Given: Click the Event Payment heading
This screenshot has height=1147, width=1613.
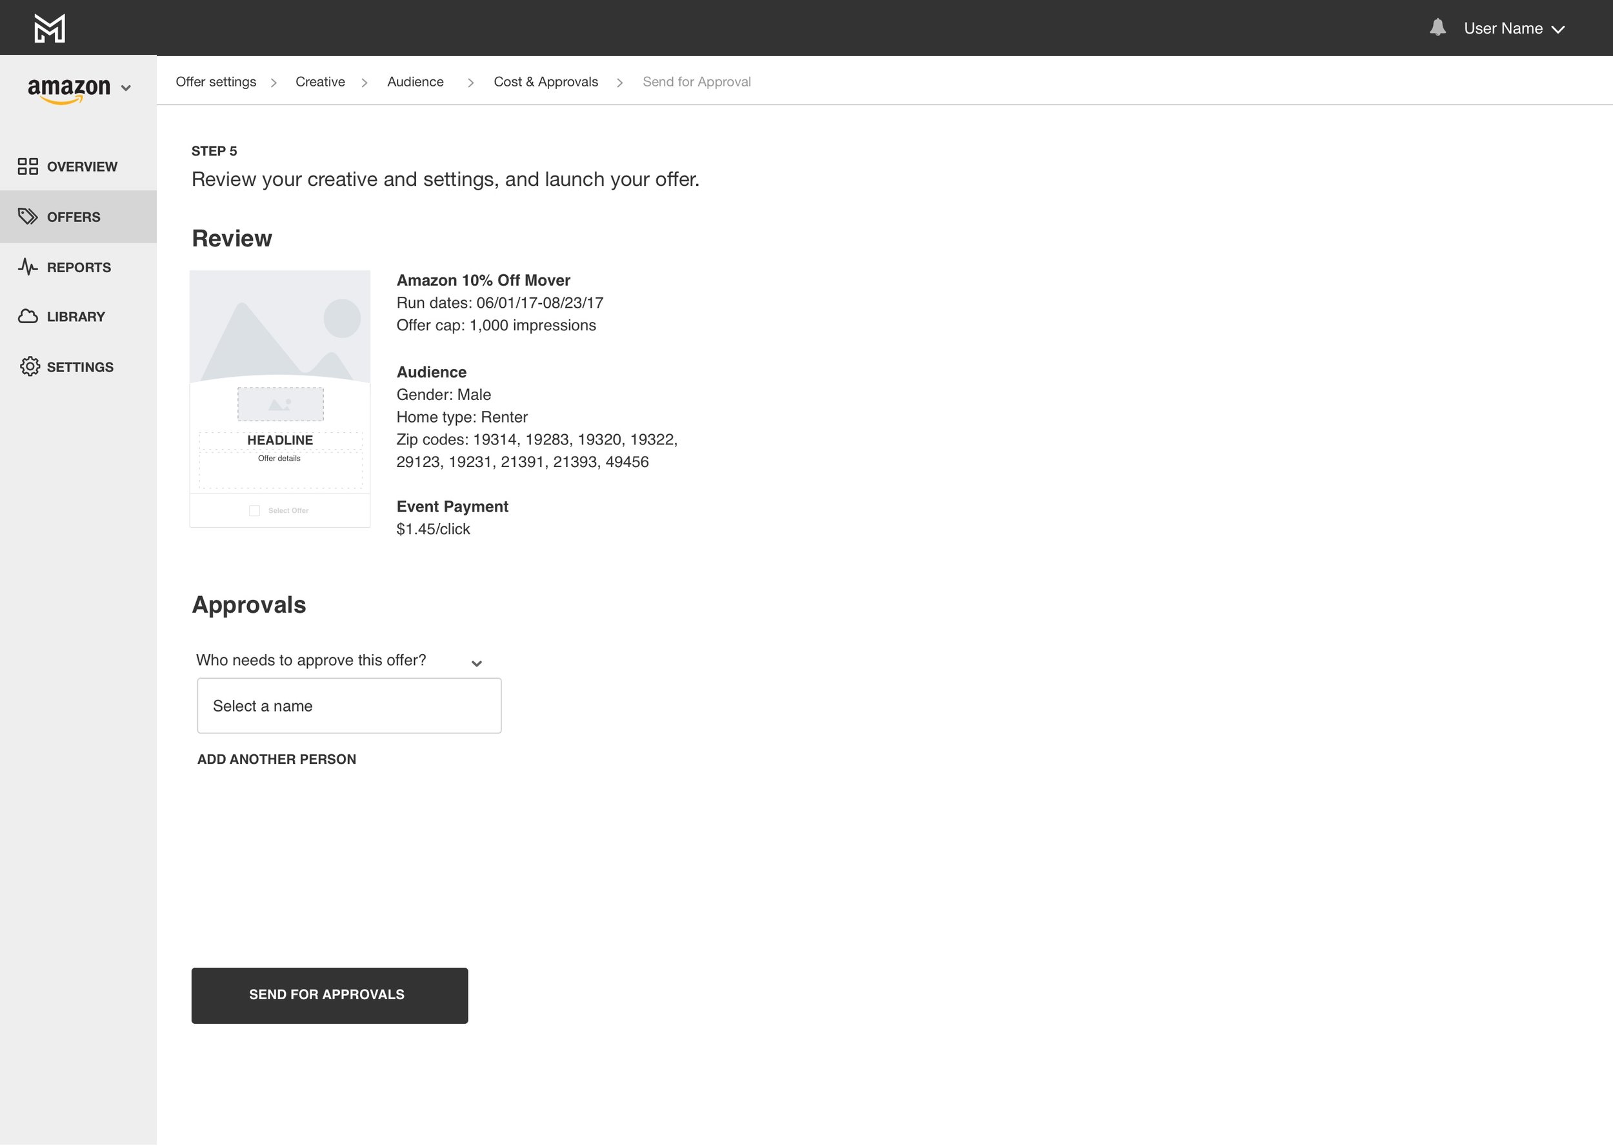Looking at the screenshot, I should (x=453, y=506).
